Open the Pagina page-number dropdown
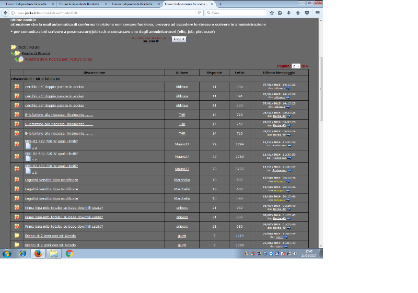Image resolution: width=418 pixels, height=293 pixels. [x=296, y=66]
